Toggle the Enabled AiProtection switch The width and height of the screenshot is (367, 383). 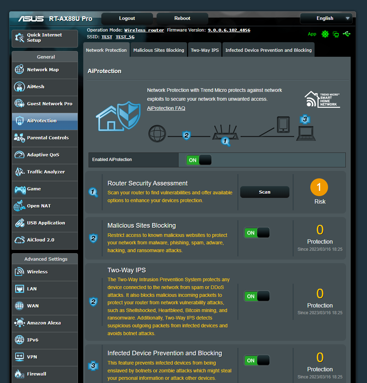click(199, 160)
